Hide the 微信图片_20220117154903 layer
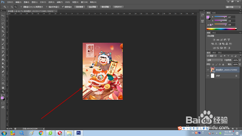The image size is (242, 136). point(208,70)
